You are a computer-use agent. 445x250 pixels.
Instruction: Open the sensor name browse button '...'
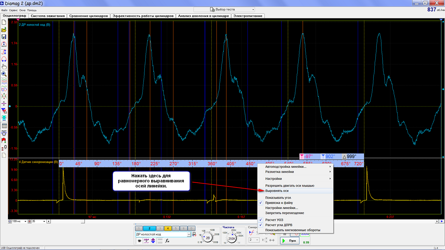click(x=189, y=234)
